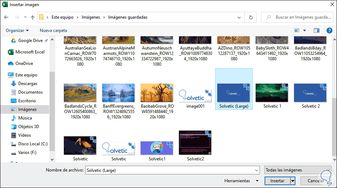Screen dimensions: 337x188
Task: Select the Solvetic 1 thumbnail
Action: 272,93
